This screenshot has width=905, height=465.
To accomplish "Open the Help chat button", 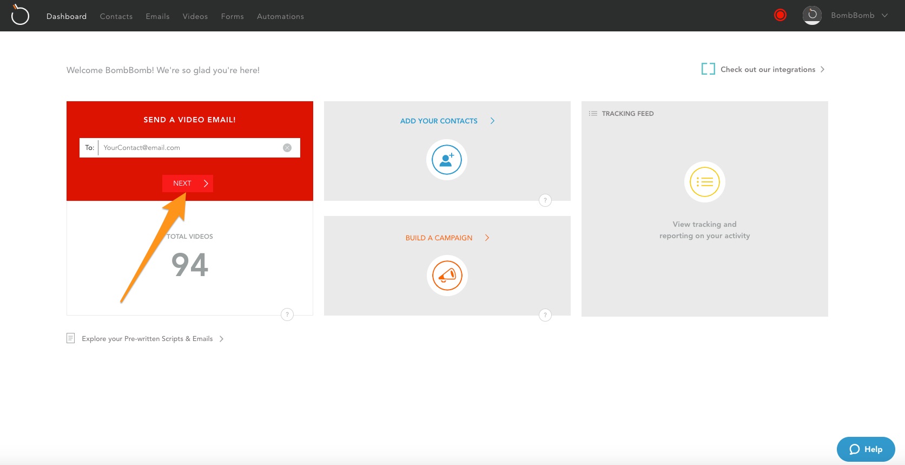I will click(x=866, y=449).
